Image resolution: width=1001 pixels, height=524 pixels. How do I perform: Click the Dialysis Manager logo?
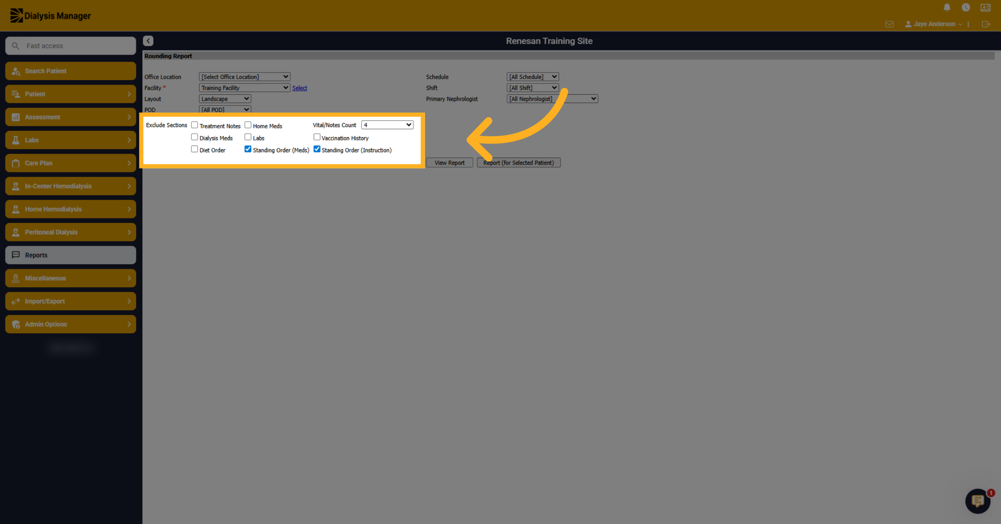(50, 16)
